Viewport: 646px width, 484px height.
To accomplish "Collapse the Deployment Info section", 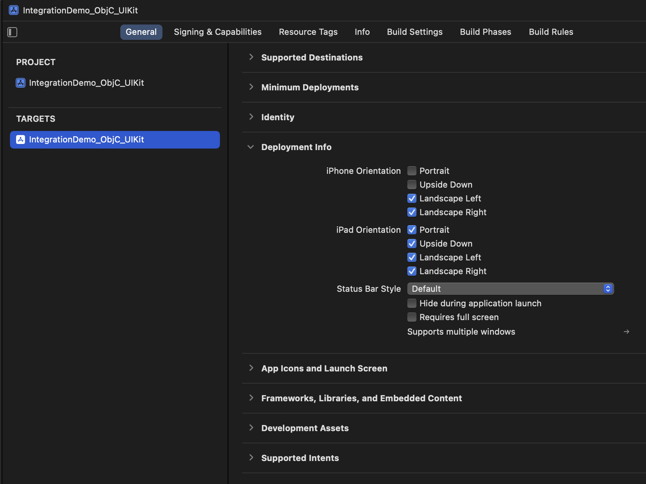I will pyautogui.click(x=251, y=147).
